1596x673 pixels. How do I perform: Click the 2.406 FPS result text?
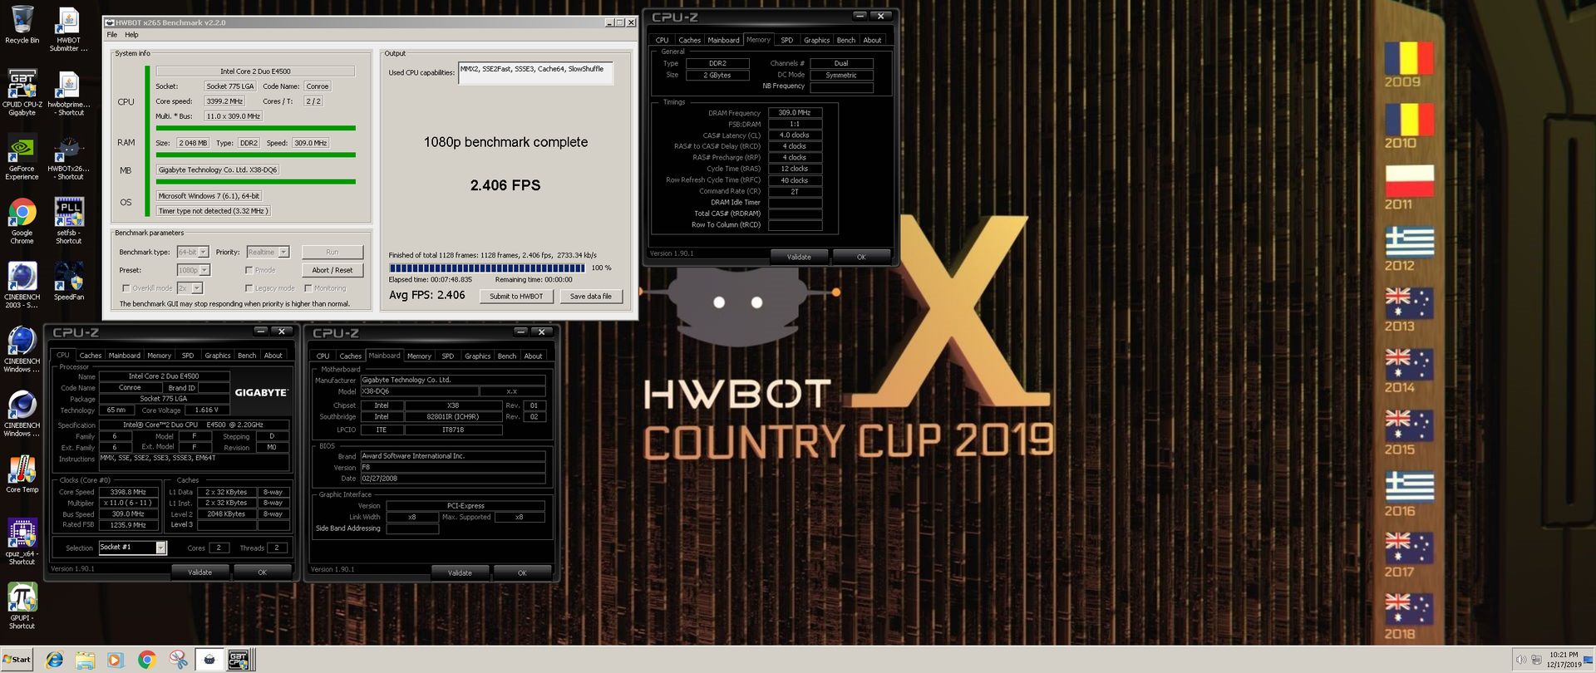[505, 185]
